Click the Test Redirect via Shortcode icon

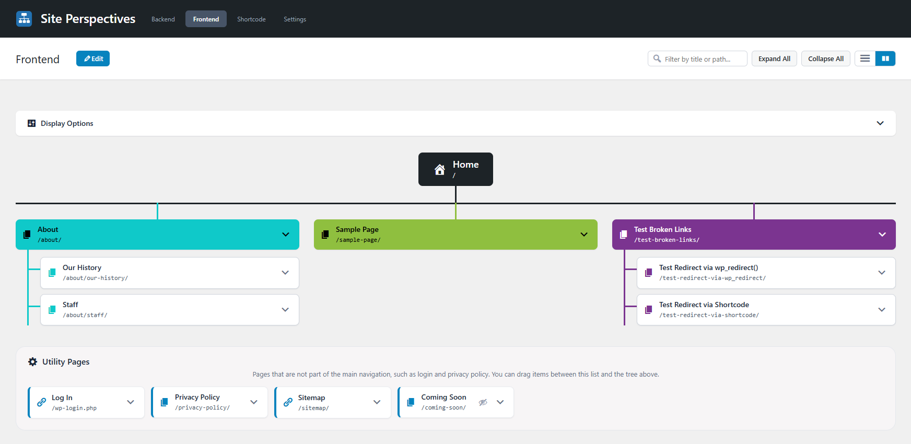point(648,310)
